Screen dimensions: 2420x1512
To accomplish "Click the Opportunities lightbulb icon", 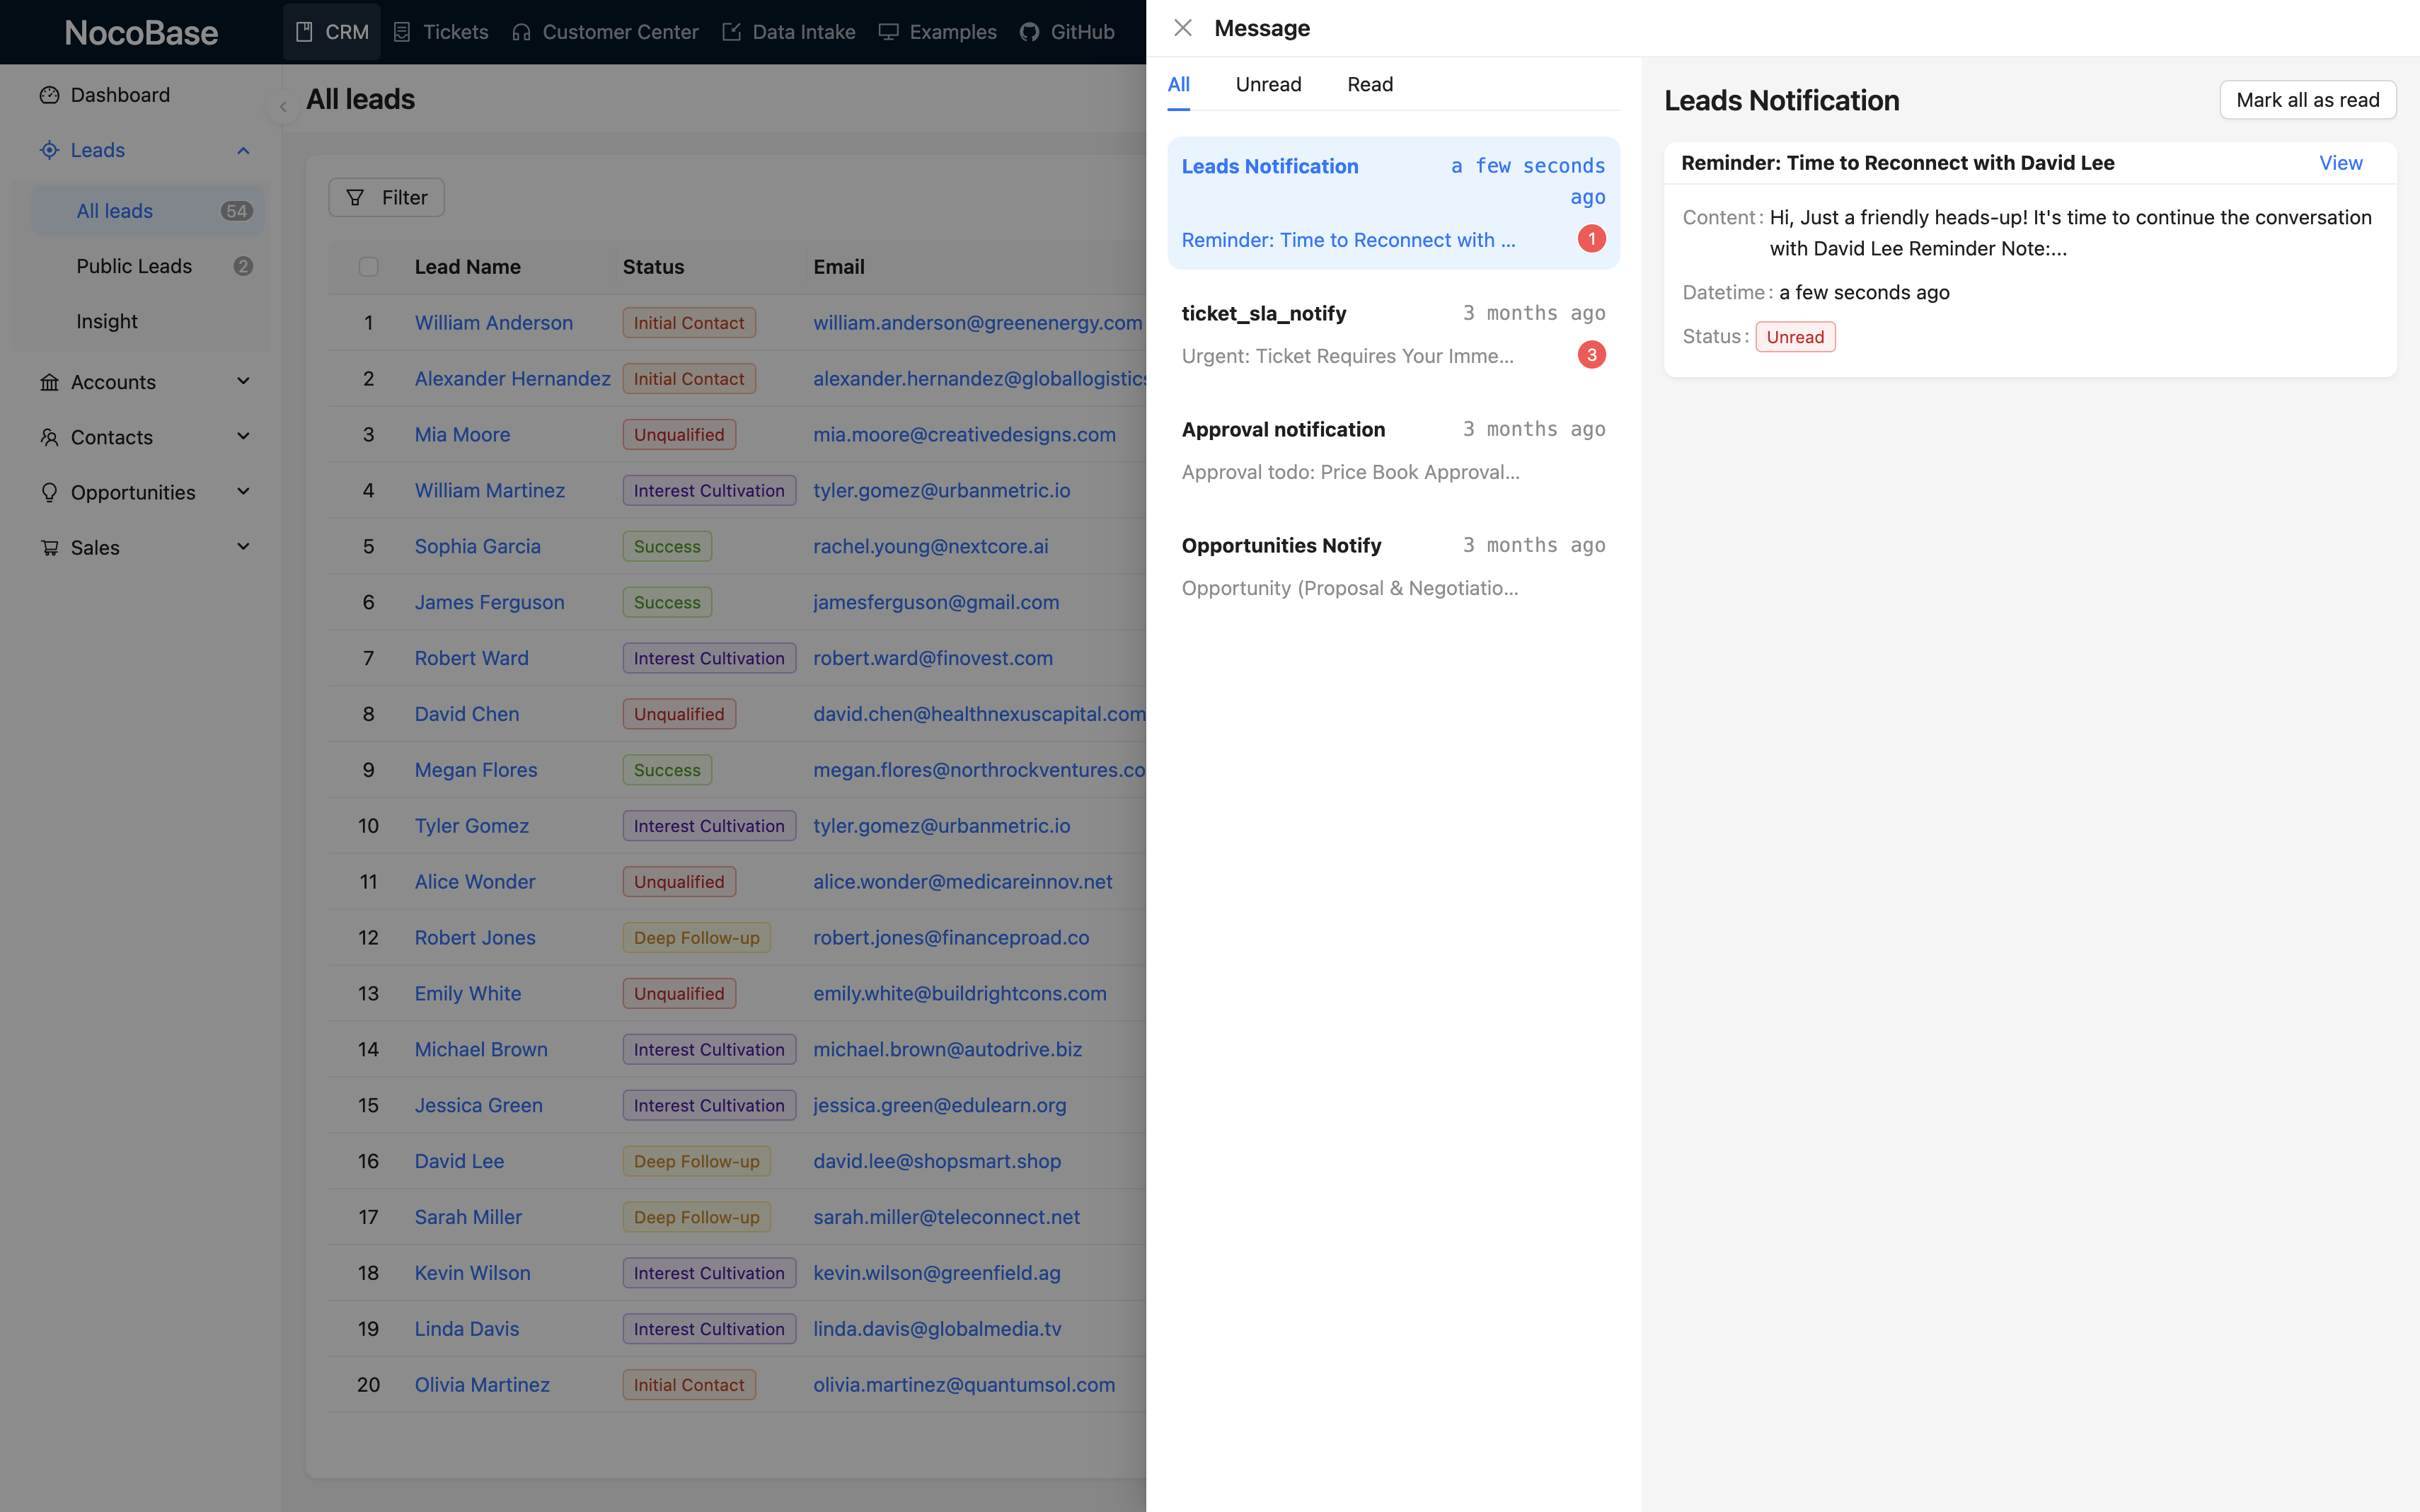I will [49, 492].
